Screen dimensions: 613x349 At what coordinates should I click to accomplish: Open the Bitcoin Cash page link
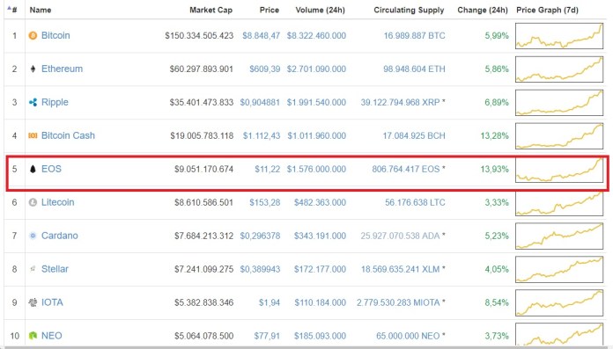(x=68, y=135)
